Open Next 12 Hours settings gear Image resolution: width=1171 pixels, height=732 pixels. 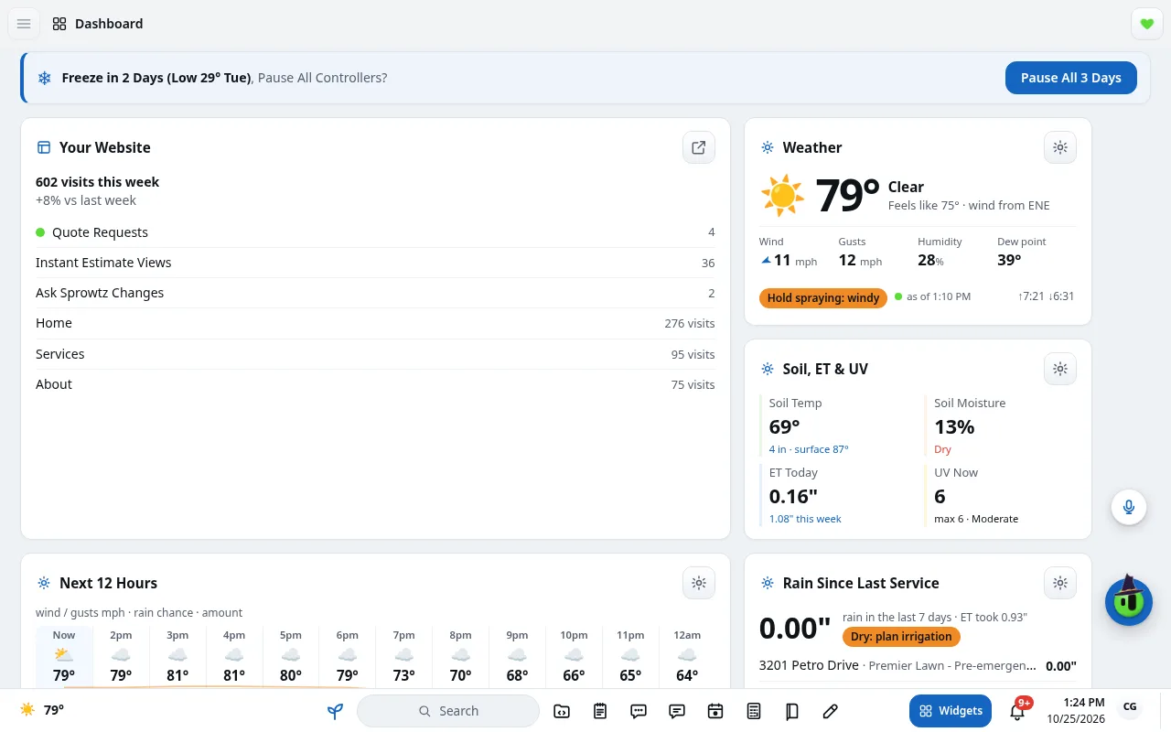[699, 583]
